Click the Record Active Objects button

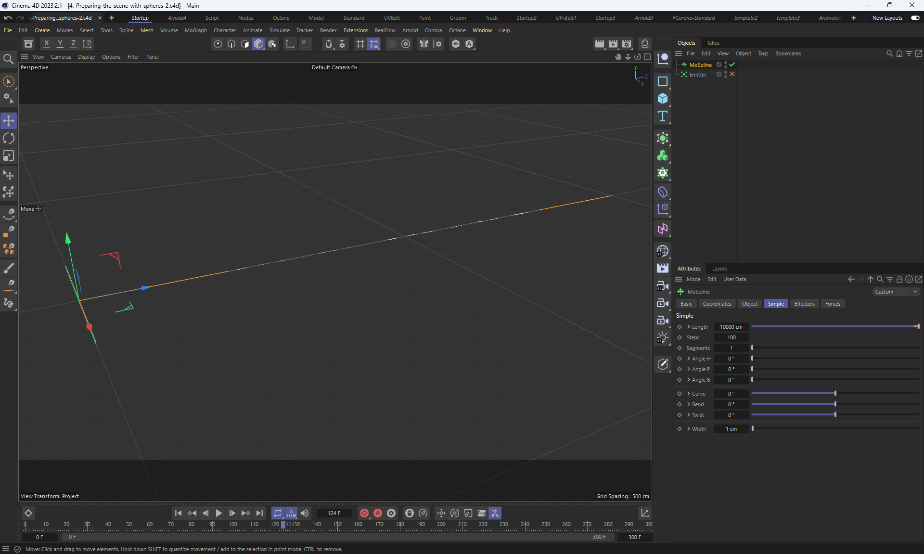(364, 513)
